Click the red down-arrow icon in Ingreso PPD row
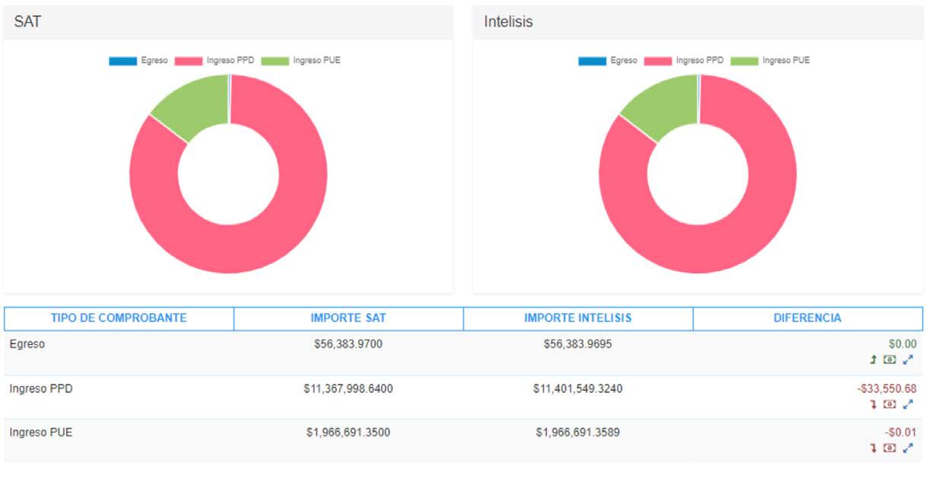939x479 pixels. [874, 404]
